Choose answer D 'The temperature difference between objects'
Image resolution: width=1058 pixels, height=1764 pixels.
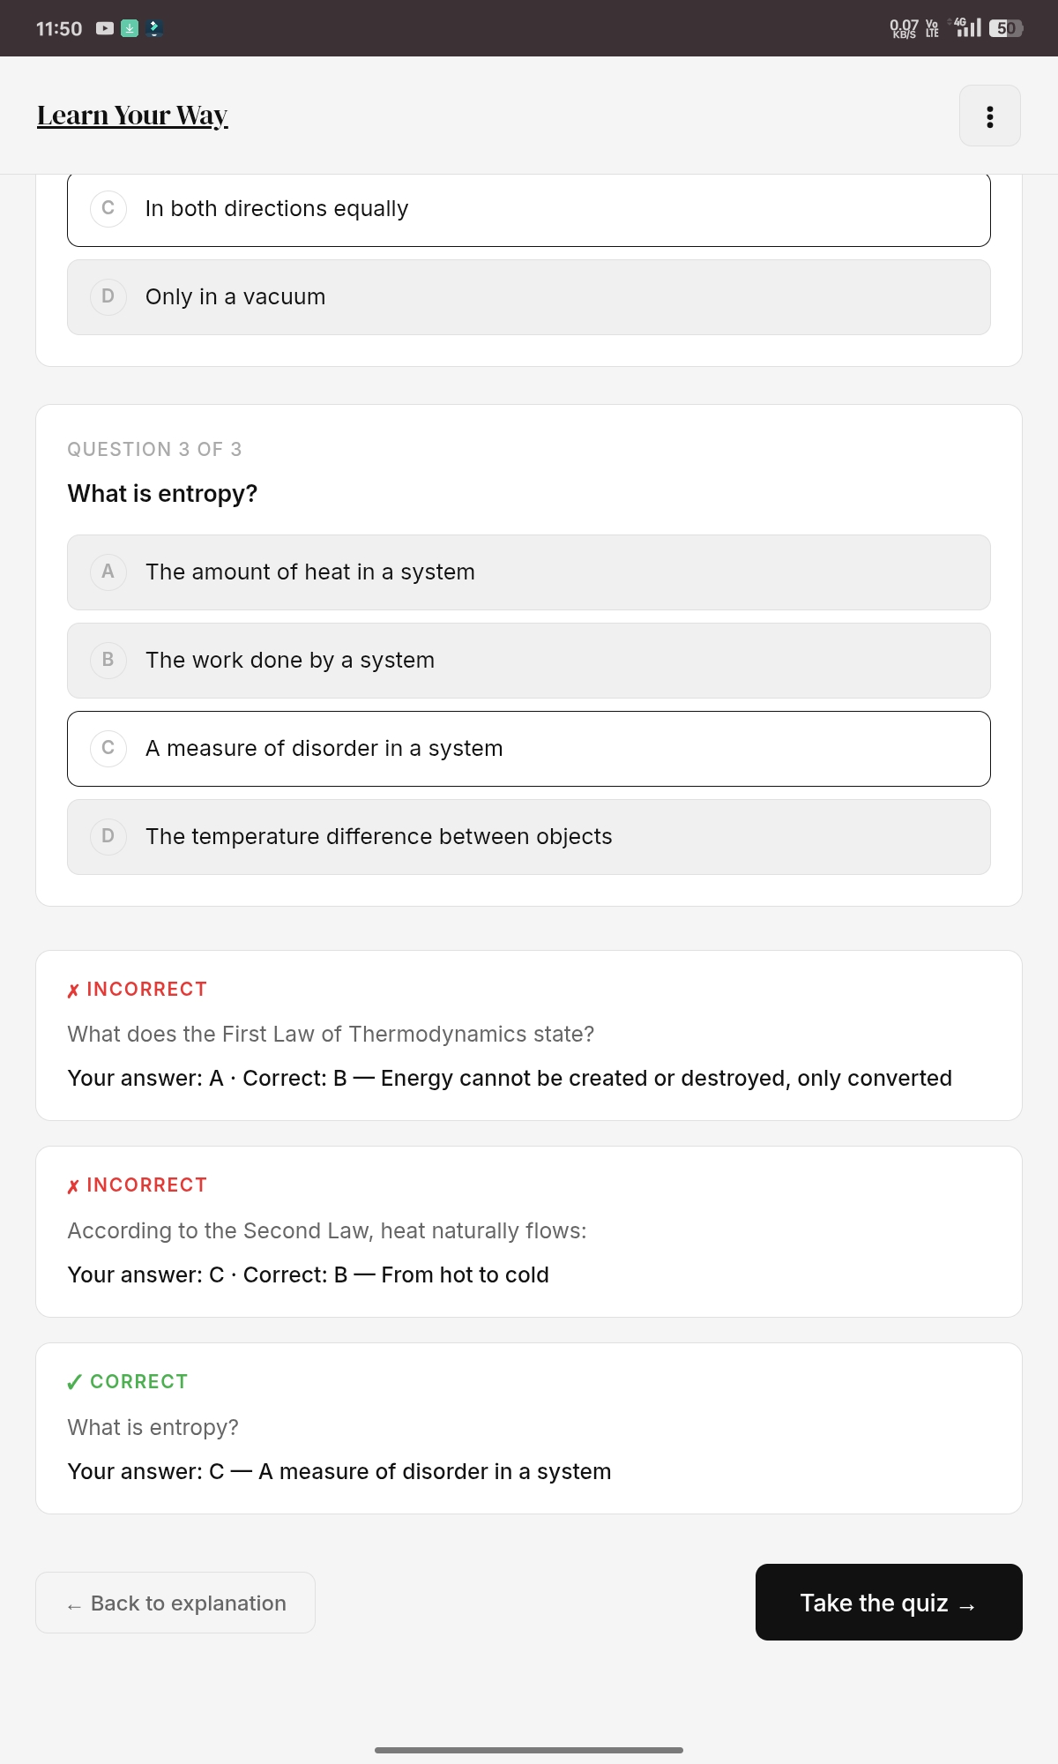tap(529, 837)
